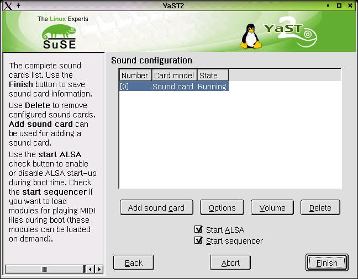Image resolution: width=358 pixels, height=279 pixels.
Task: Sort list by State column header
Action: [x=212, y=76]
